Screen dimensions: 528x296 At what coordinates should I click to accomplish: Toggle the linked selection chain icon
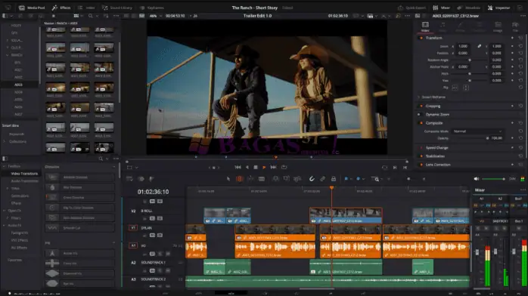(322, 179)
